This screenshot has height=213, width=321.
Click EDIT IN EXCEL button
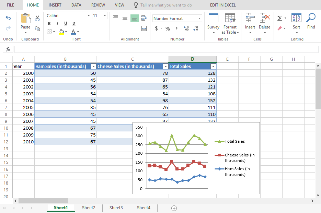pos(223,5)
